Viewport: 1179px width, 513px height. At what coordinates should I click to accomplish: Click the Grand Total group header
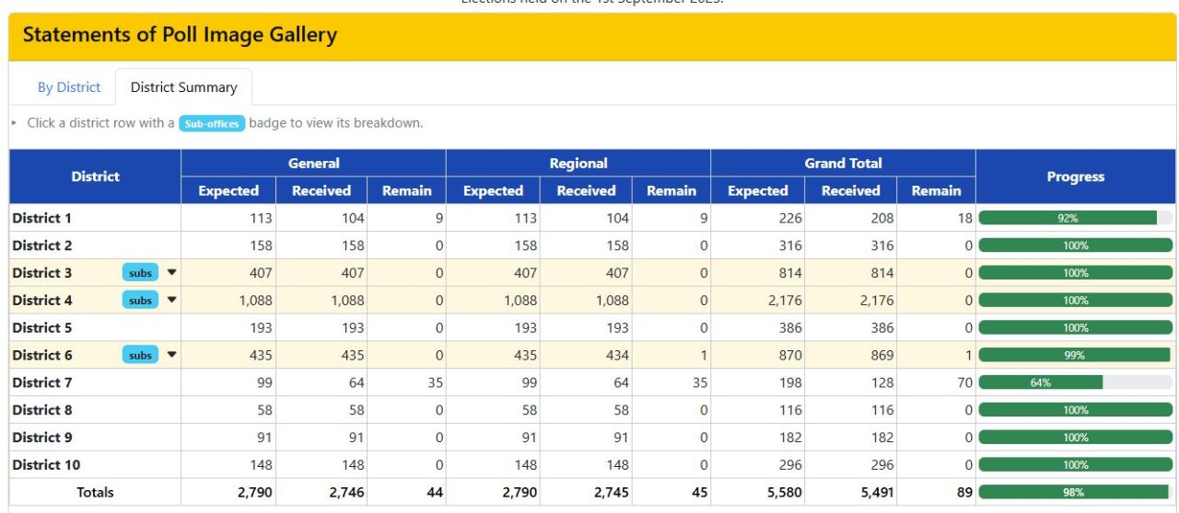843,163
